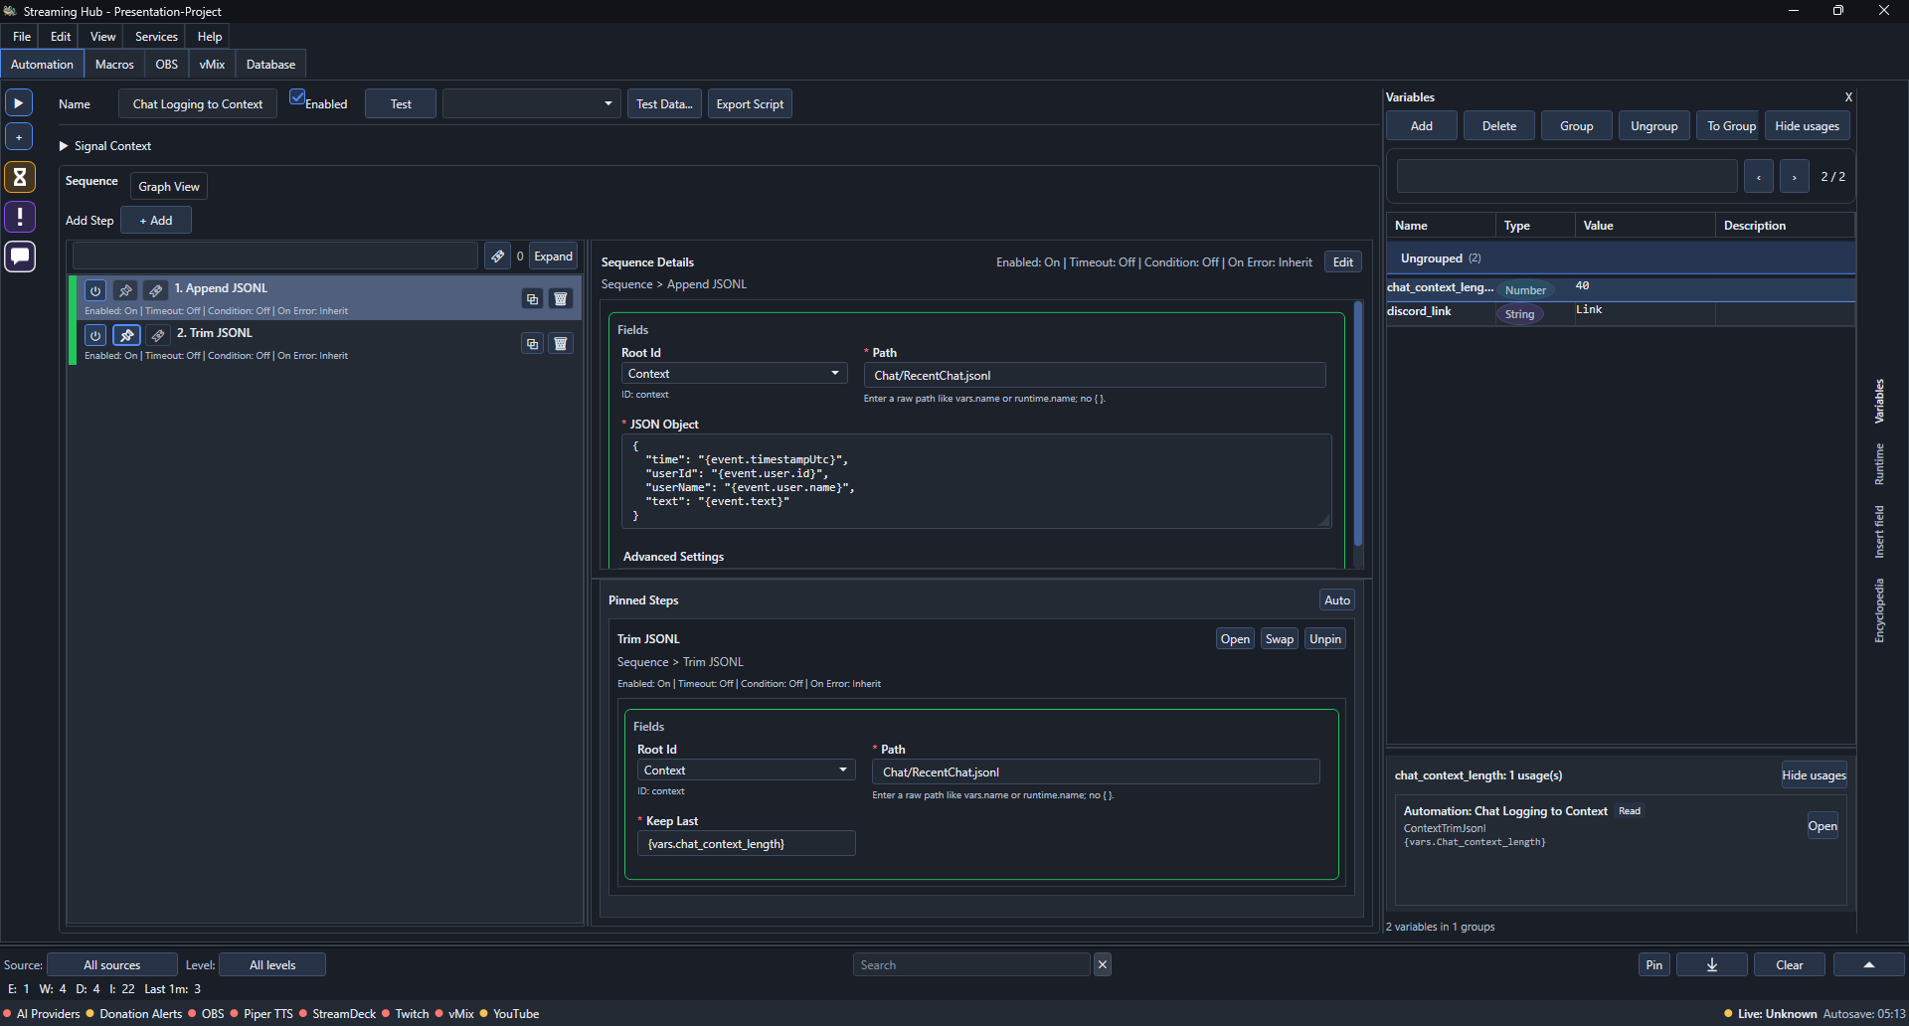Select the discord_link variable row

point(1621,312)
